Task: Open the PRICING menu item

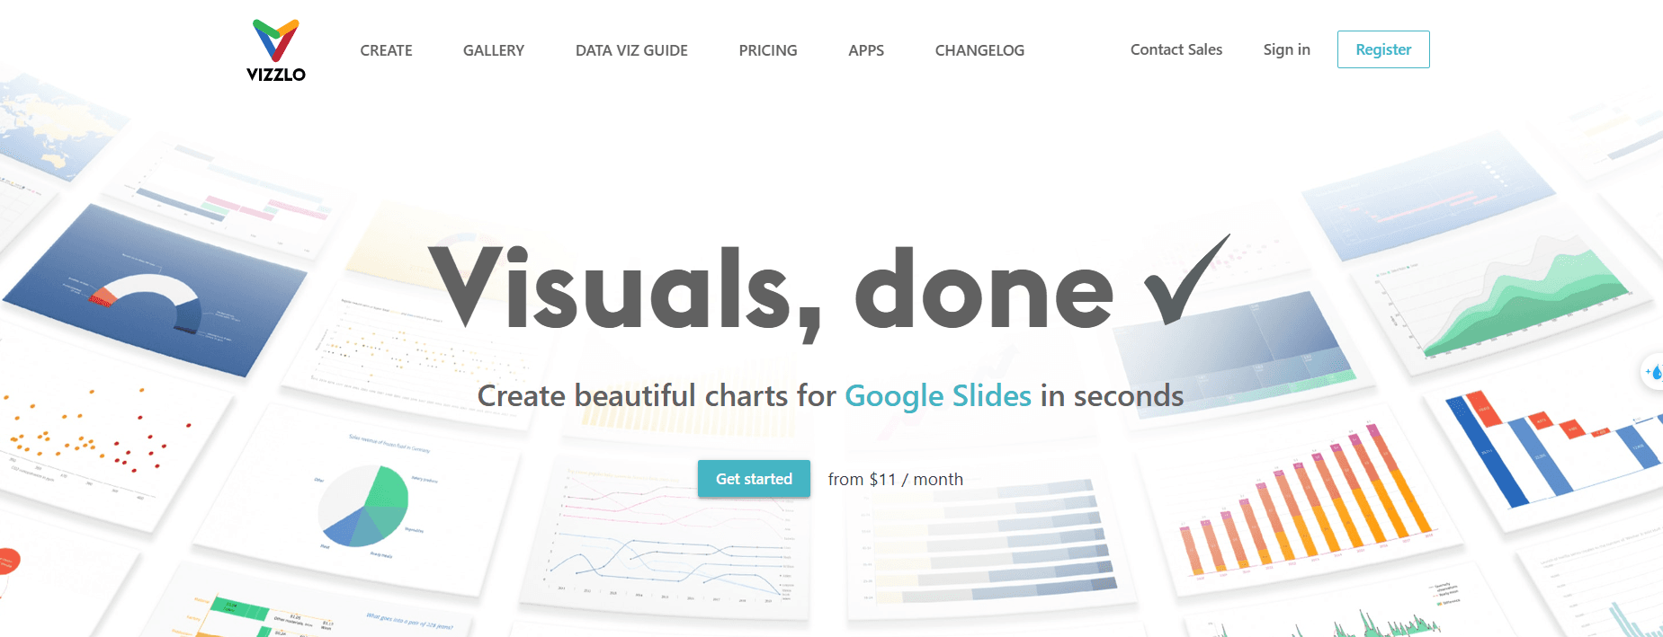Action: 767,50
